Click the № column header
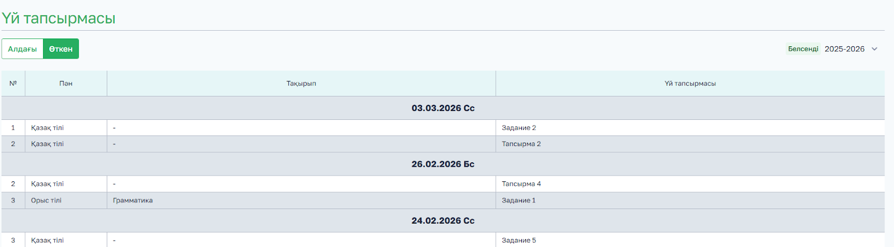 point(13,84)
